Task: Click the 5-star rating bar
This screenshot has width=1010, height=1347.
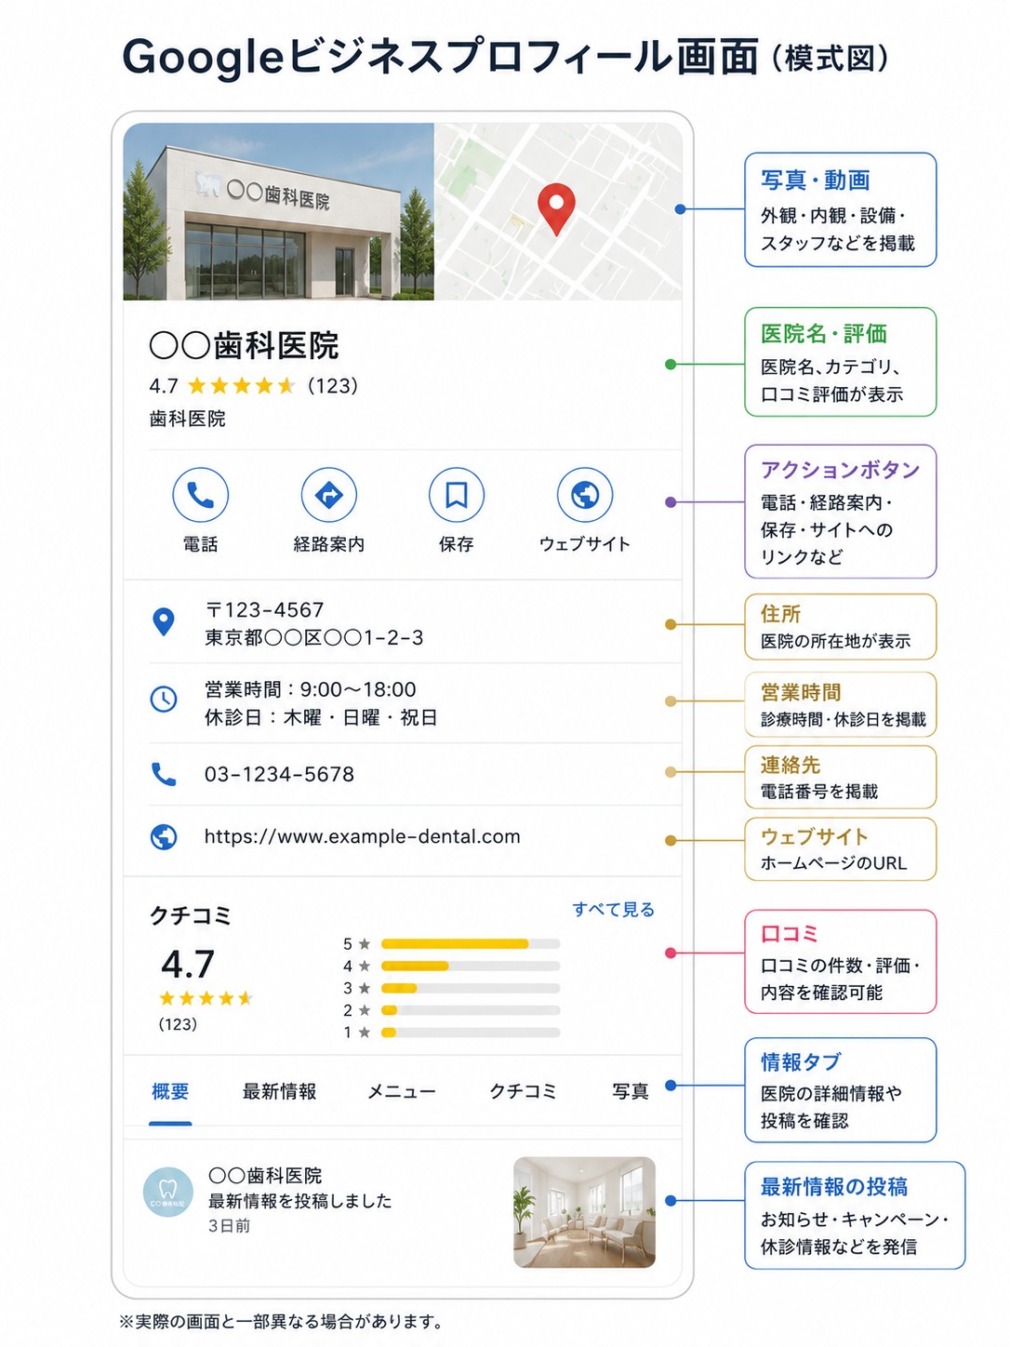Action: [471, 943]
